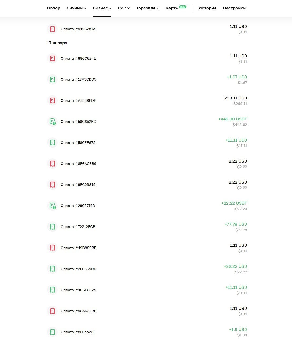The width and height of the screenshot is (292, 343).
Task: Go to the Обзор tab
Action: 53,8
